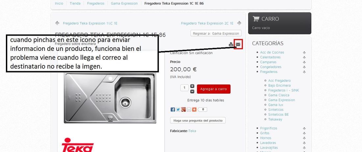
Task: Open the Teka manufacturer link
Action: point(192,131)
